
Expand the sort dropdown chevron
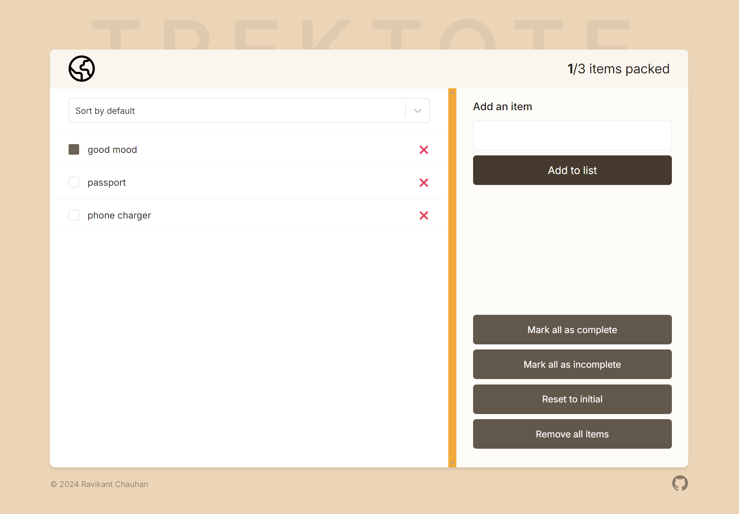point(417,111)
